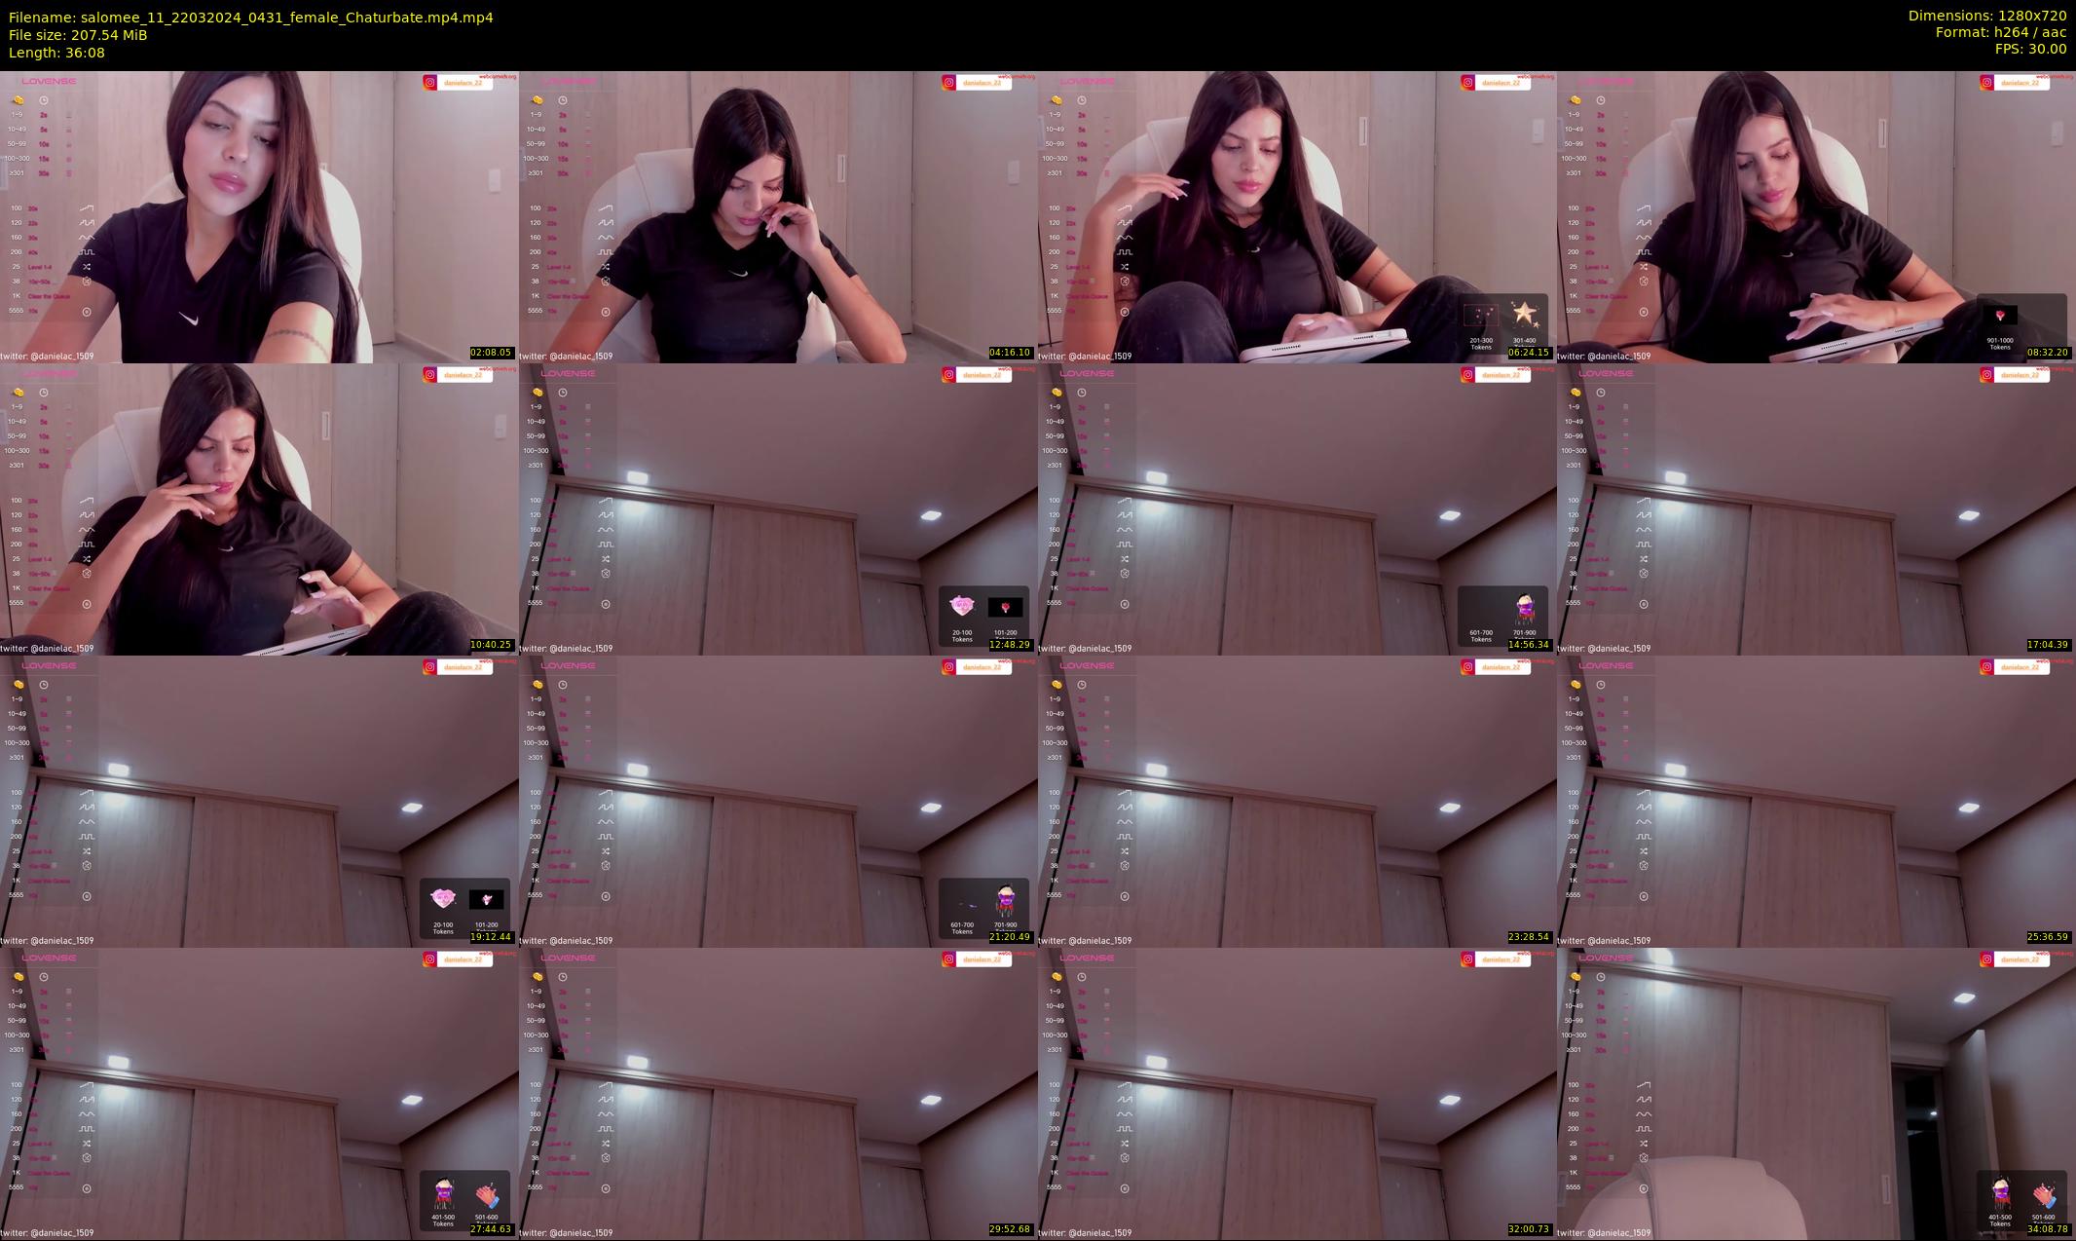Click the Filename line in the header
2076x1241 pixels.
(x=251, y=18)
